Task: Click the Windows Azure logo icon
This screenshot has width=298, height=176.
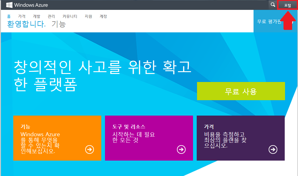Action: coord(9,5)
